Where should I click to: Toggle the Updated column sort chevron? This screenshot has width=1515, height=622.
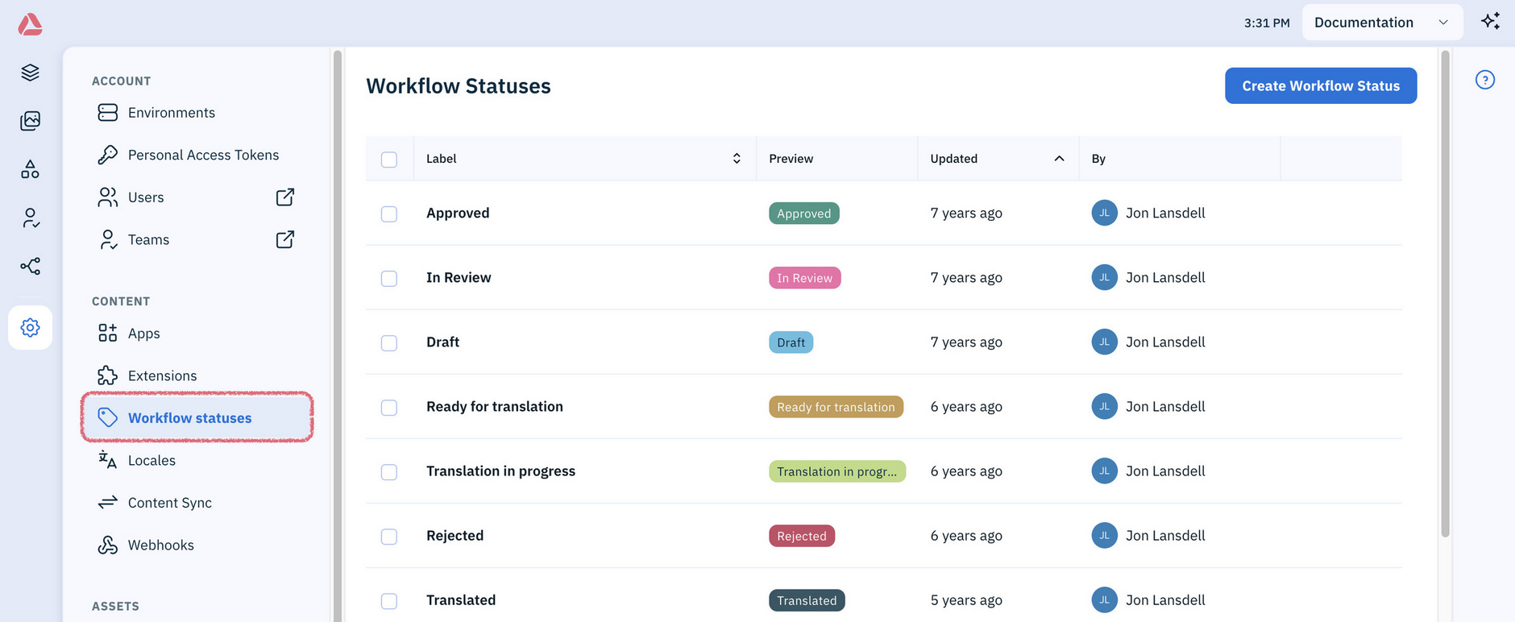point(1059,159)
